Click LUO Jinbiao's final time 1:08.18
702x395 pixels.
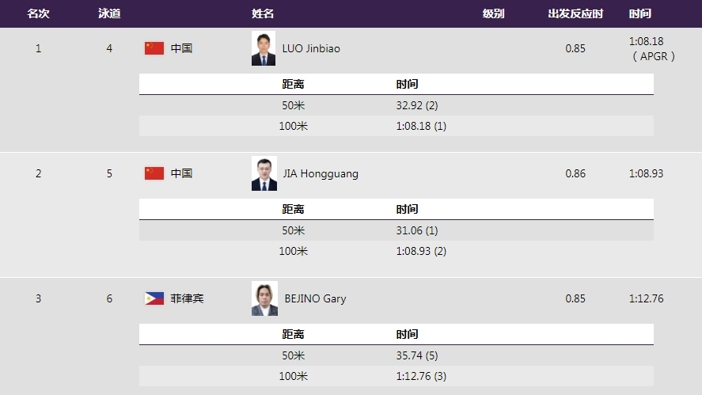[x=646, y=41]
